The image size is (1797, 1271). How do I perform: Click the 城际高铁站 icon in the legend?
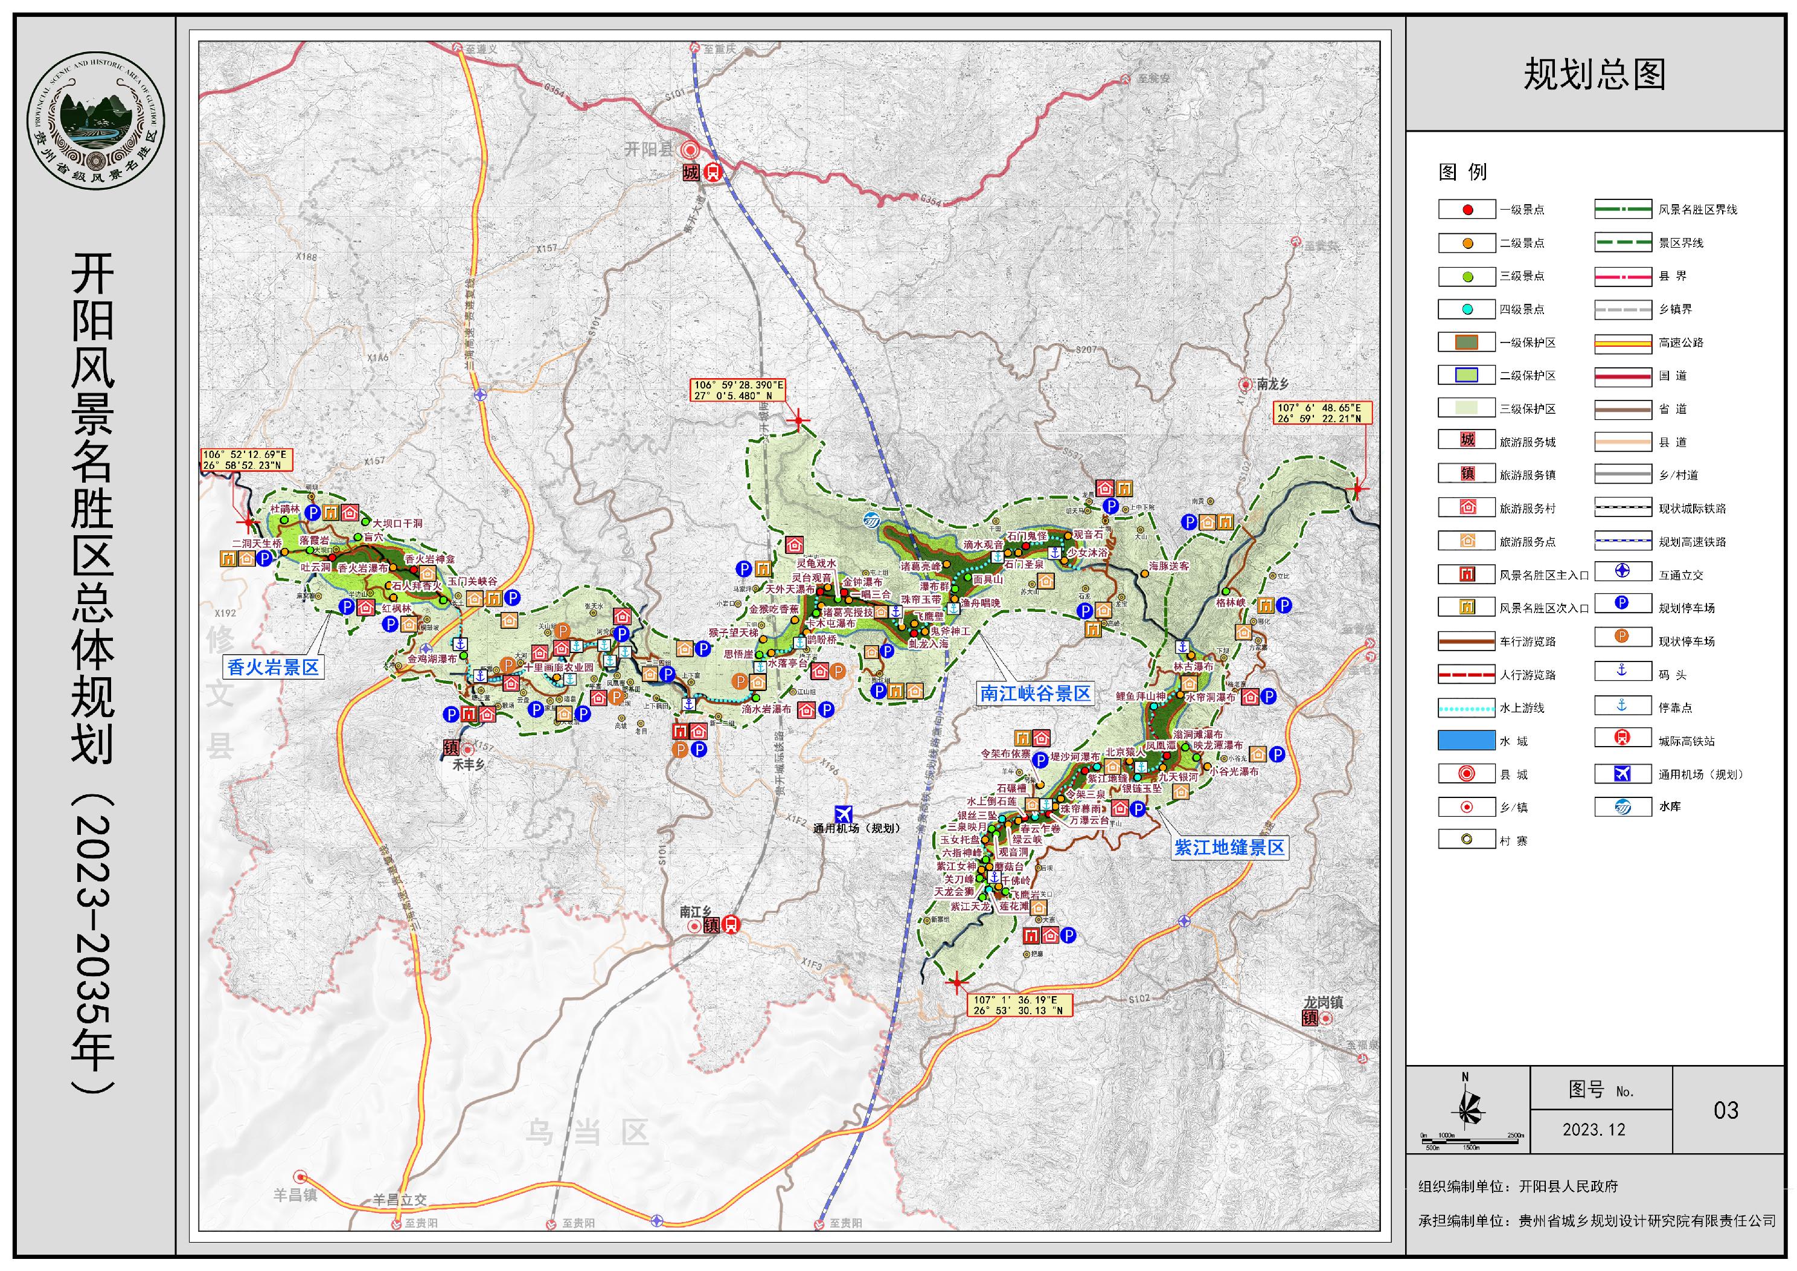click(1622, 737)
